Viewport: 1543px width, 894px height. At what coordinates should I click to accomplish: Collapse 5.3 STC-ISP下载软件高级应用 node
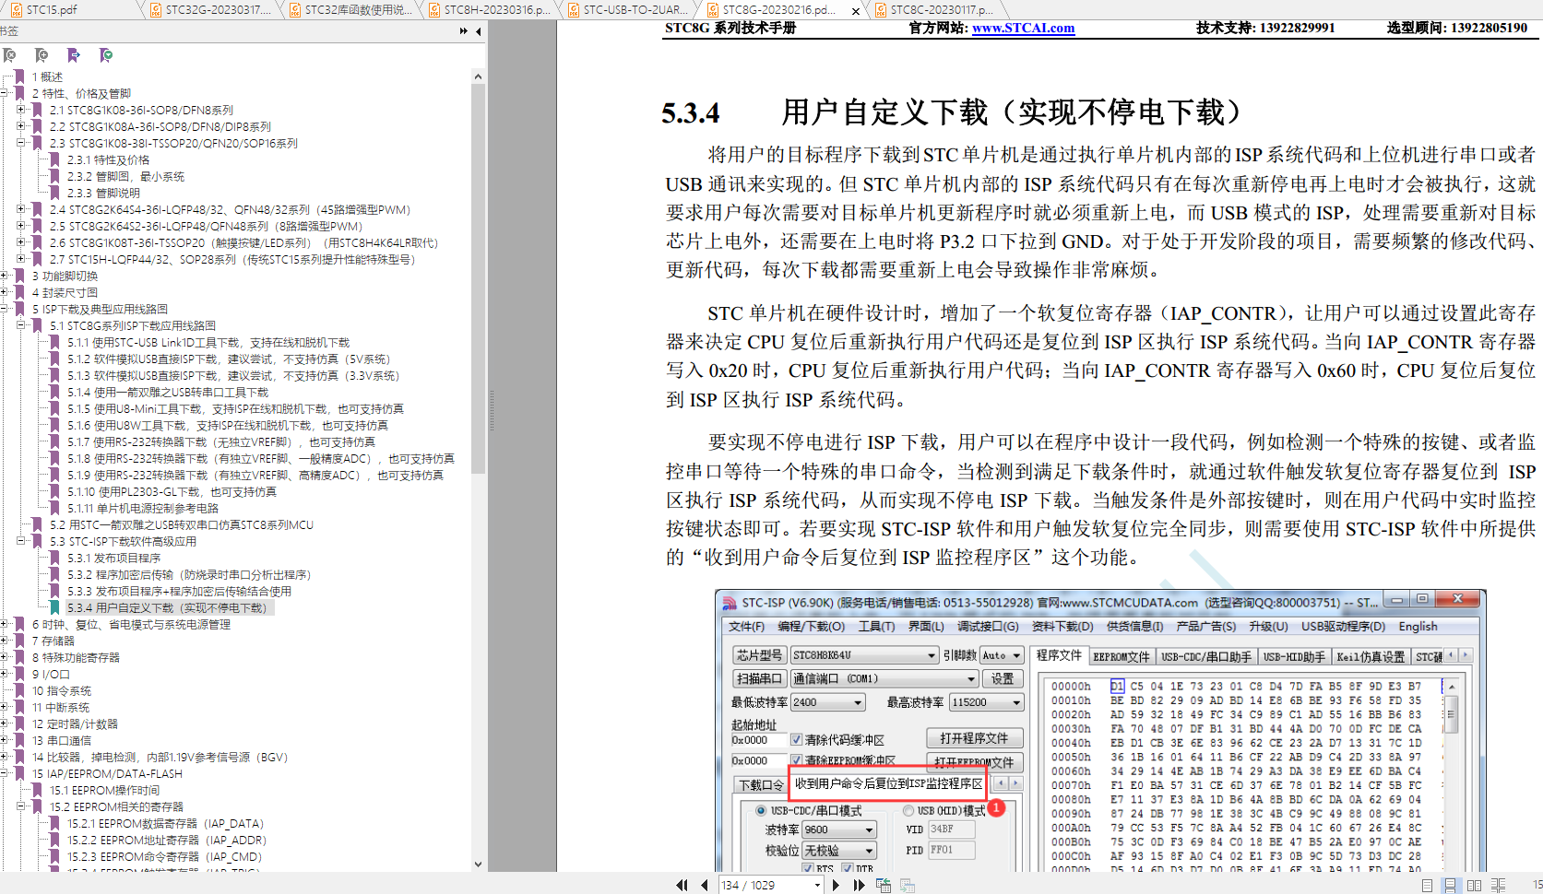click(x=21, y=541)
